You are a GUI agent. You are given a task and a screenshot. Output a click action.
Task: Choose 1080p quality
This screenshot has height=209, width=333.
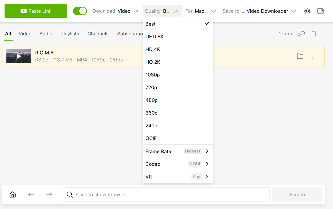(x=178, y=75)
